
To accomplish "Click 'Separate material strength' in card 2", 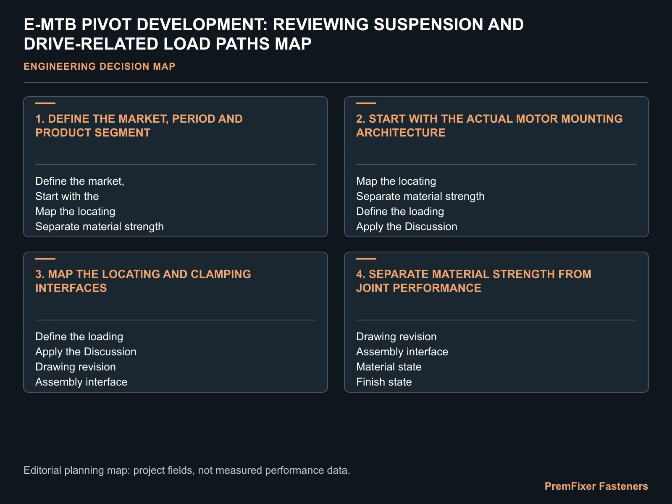I will pos(420,196).
